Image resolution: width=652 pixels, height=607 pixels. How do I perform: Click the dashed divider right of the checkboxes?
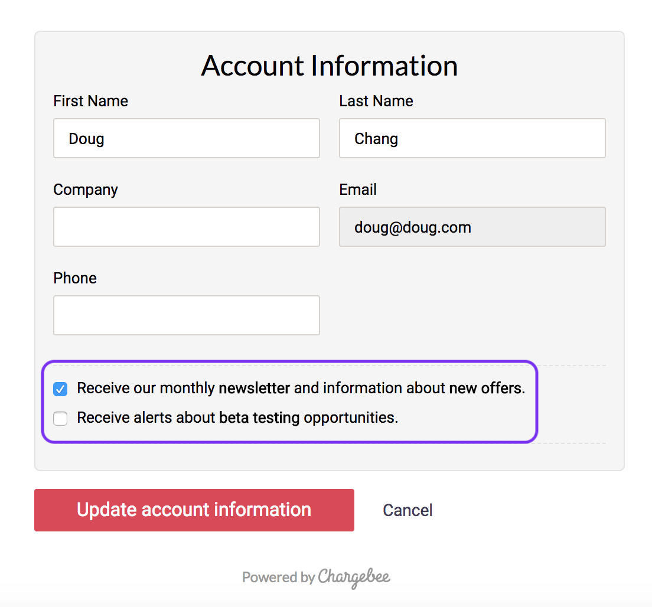[x=572, y=365]
